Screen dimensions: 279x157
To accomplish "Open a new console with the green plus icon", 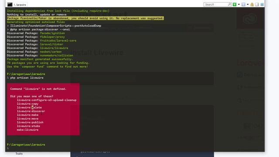I will (x=235, y=4).
